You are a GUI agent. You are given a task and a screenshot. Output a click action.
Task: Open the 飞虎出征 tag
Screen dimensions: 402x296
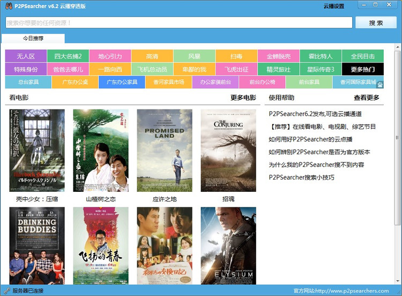coord(236,69)
